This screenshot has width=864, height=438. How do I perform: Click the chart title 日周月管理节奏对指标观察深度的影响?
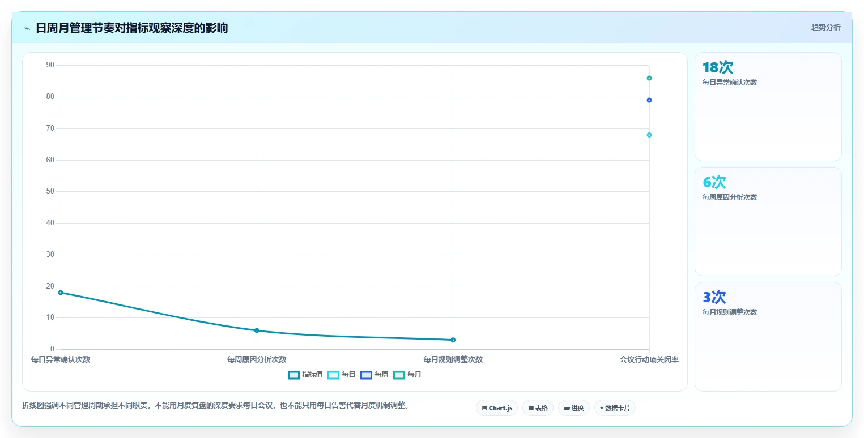(x=131, y=28)
